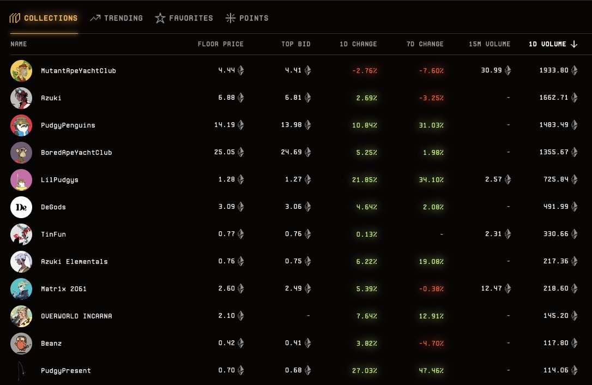The image size is (592, 385).
Task: Click the Trending chart arrow icon
Action: (x=95, y=18)
